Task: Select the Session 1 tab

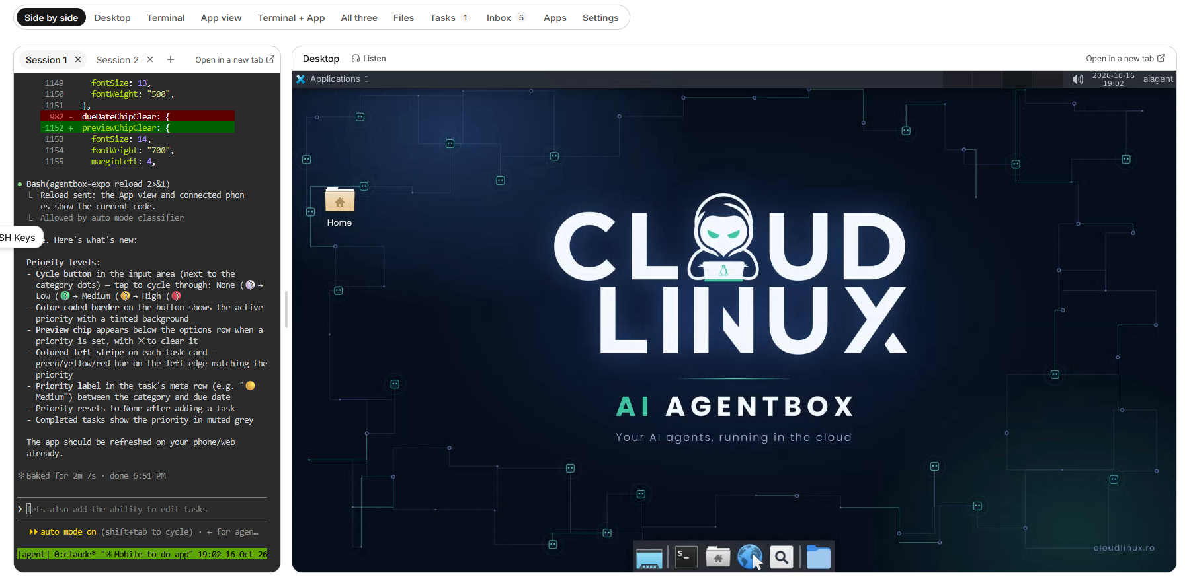Action: click(x=46, y=60)
